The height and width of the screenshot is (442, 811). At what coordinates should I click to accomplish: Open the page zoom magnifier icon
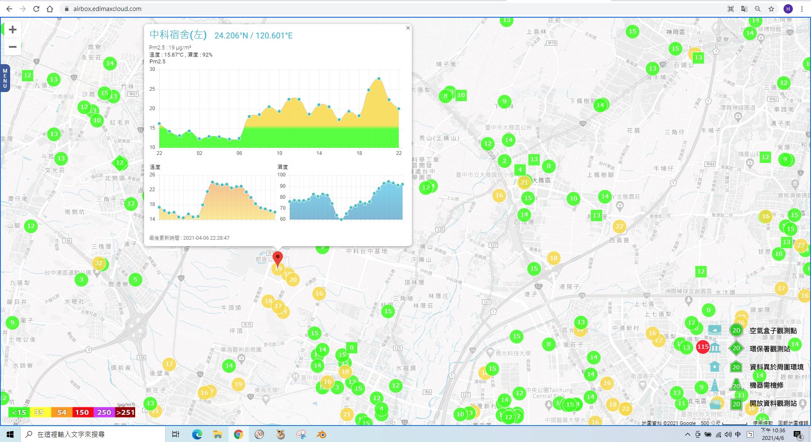click(758, 9)
